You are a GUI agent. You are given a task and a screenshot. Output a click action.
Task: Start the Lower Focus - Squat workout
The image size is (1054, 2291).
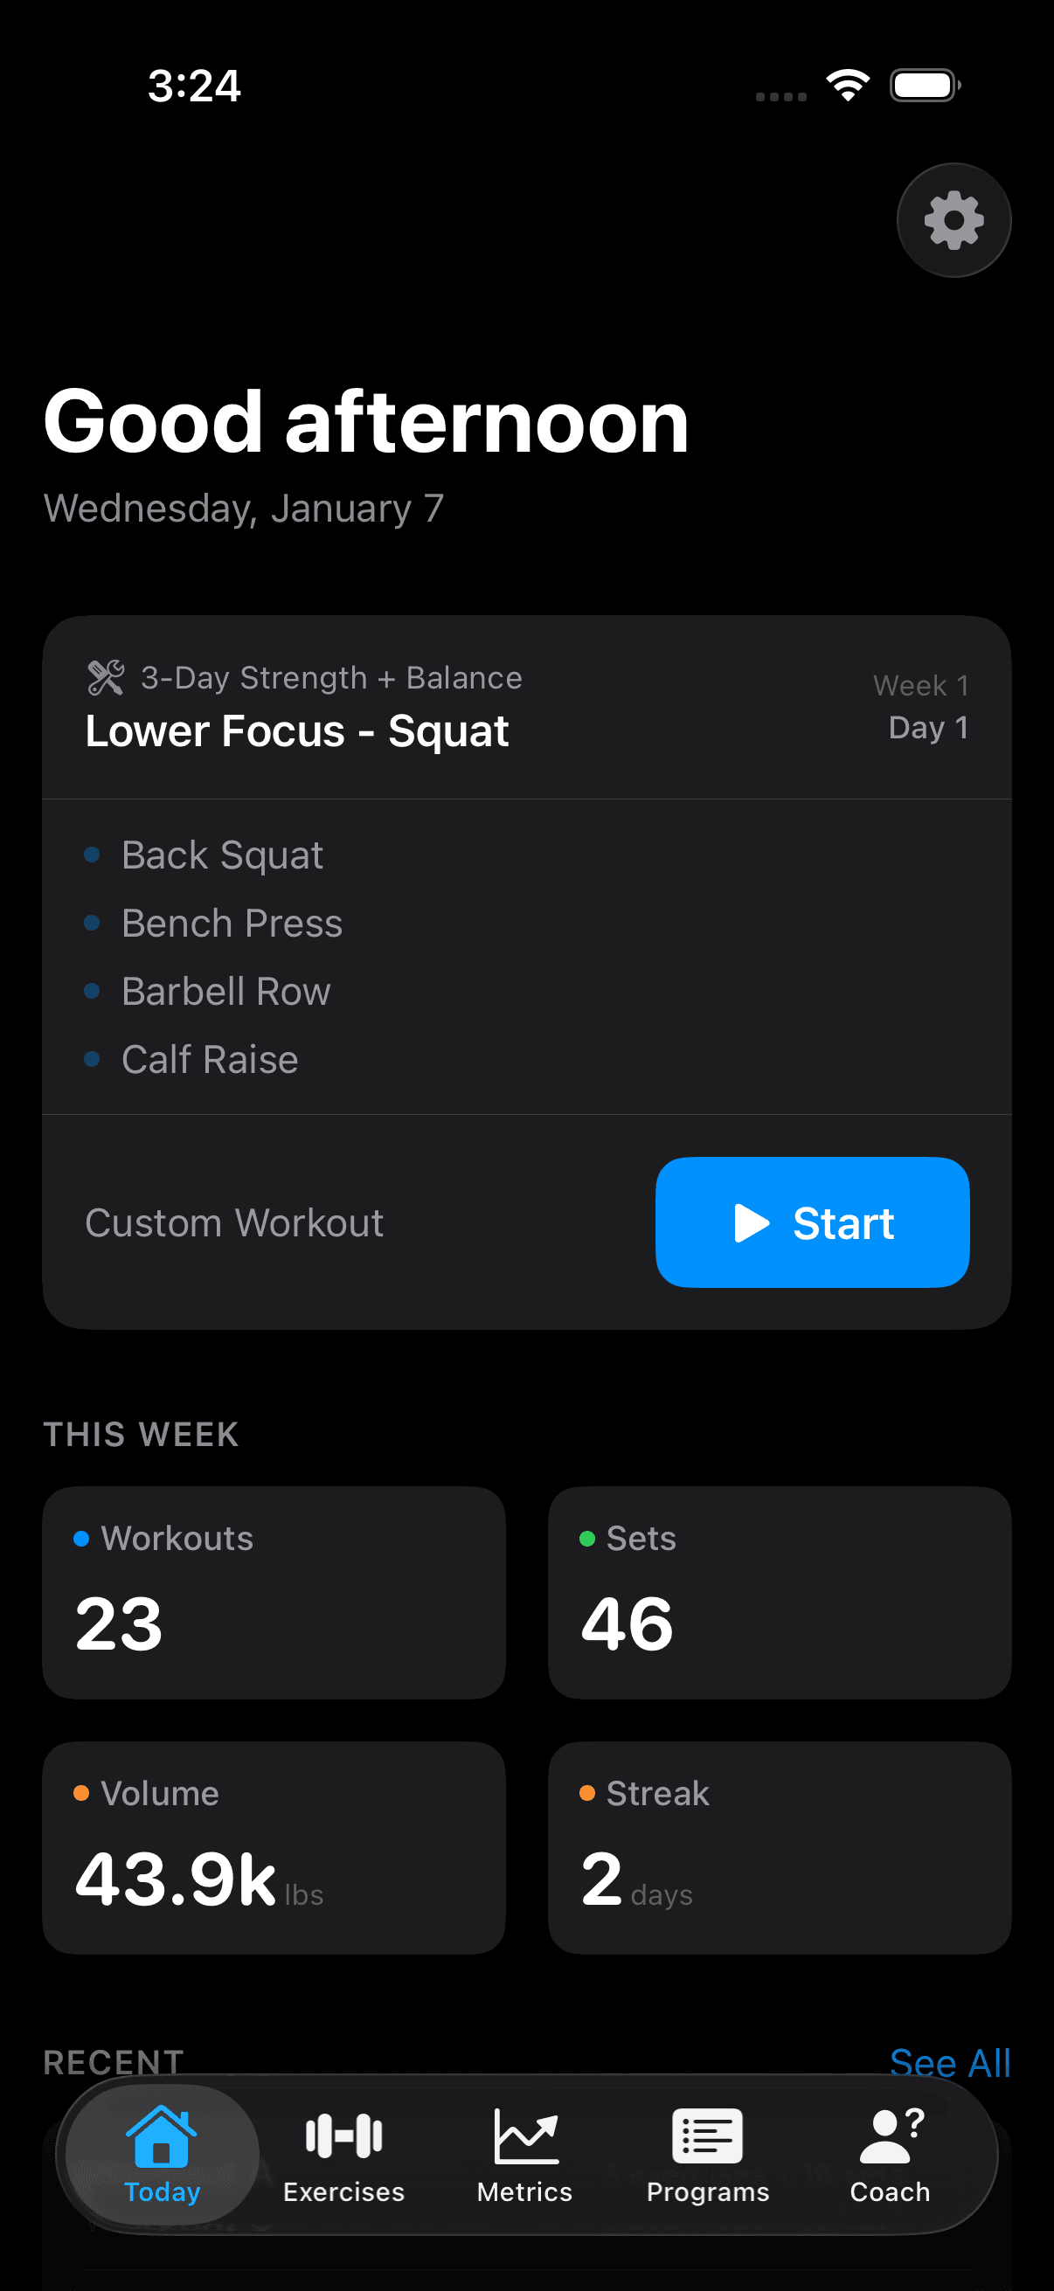pos(811,1222)
